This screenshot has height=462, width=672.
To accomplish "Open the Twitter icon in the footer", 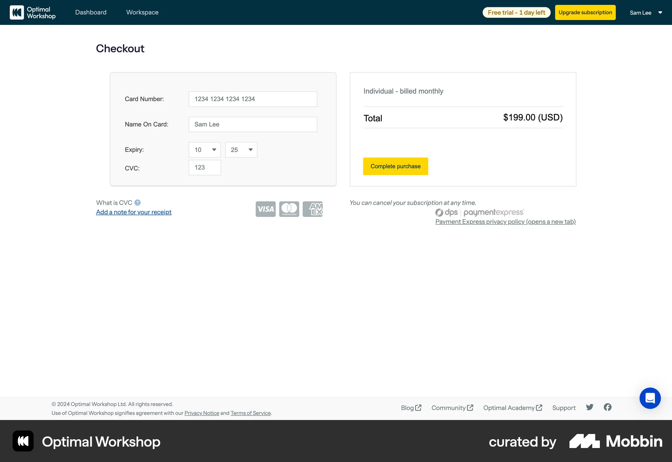I will tap(590, 407).
